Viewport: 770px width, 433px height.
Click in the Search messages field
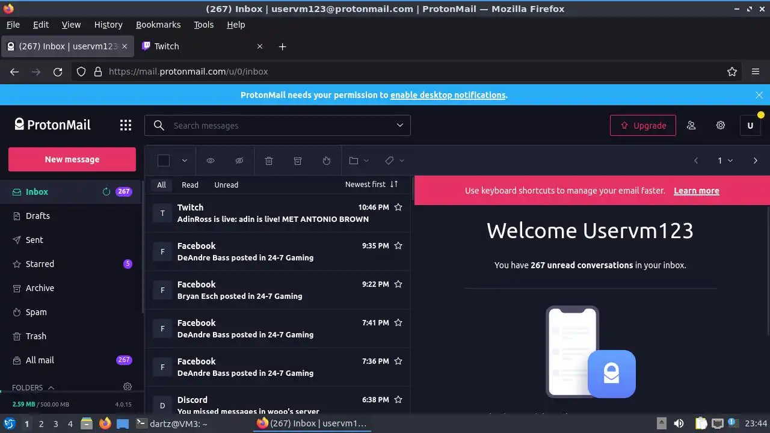click(277, 126)
